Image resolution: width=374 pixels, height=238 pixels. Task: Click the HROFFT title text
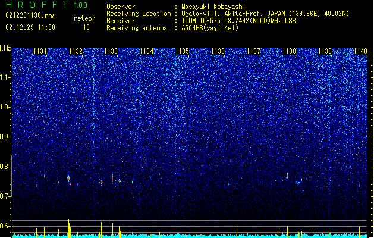coord(37,5)
